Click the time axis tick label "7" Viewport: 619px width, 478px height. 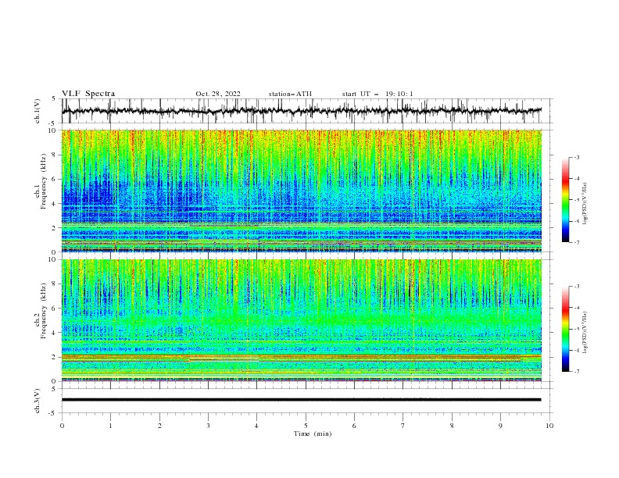pos(403,426)
